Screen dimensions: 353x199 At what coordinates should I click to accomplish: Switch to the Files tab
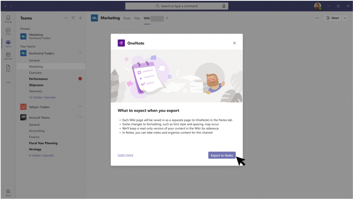[137, 18]
